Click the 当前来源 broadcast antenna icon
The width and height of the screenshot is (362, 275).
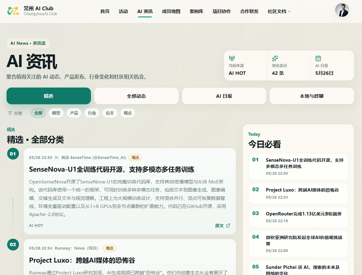tap(232, 58)
